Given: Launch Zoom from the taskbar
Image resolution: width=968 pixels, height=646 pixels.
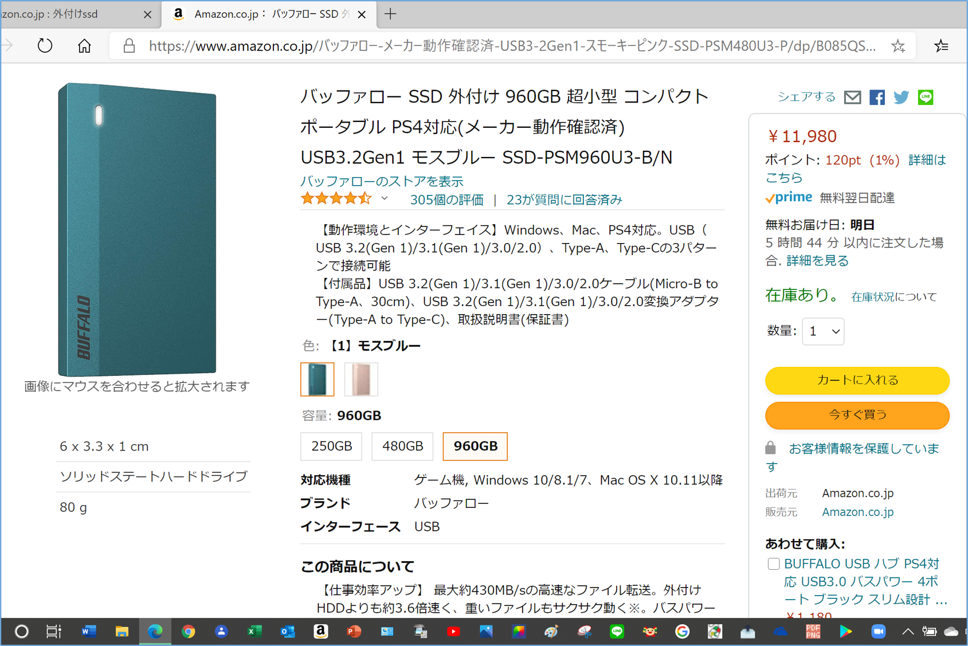Looking at the screenshot, I should pos(878,632).
